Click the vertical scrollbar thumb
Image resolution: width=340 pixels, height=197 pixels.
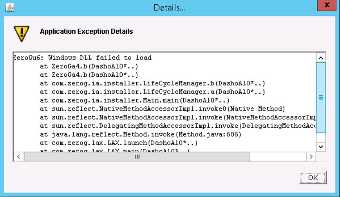pyautogui.click(x=320, y=97)
